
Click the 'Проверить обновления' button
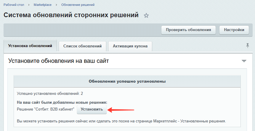coord(188,30)
